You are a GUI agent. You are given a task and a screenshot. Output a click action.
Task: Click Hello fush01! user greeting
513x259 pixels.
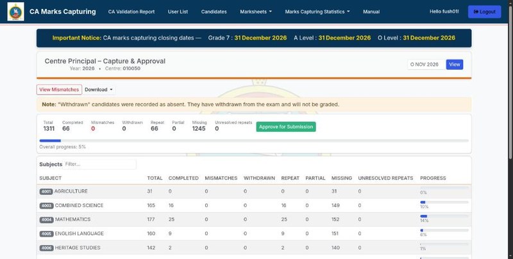point(444,12)
